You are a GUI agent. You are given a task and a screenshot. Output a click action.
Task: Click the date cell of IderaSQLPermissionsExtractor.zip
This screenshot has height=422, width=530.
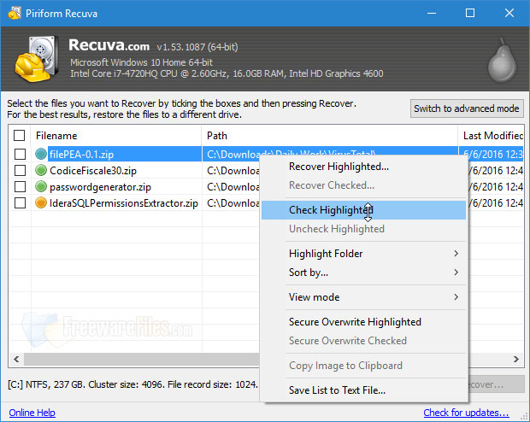496,203
